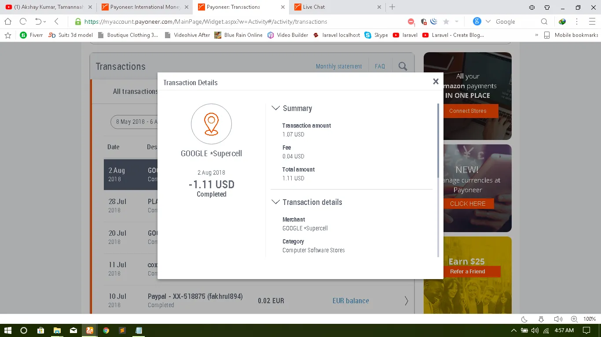
Task: Open the vertical three-dot menu
Action: [577, 22]
